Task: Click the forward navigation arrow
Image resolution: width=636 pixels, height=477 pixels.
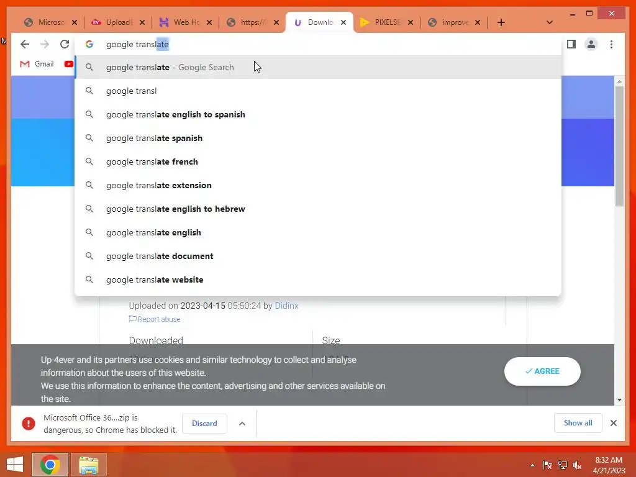Action: 45,44
